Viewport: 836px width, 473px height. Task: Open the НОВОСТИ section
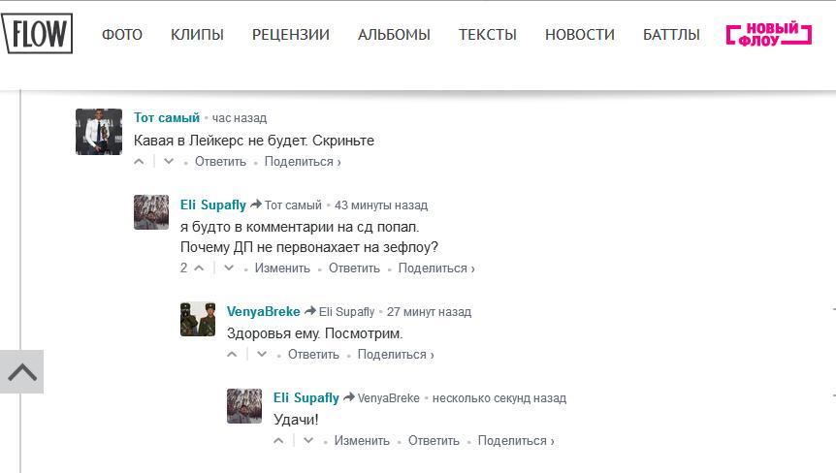click(x=580, y=35)
